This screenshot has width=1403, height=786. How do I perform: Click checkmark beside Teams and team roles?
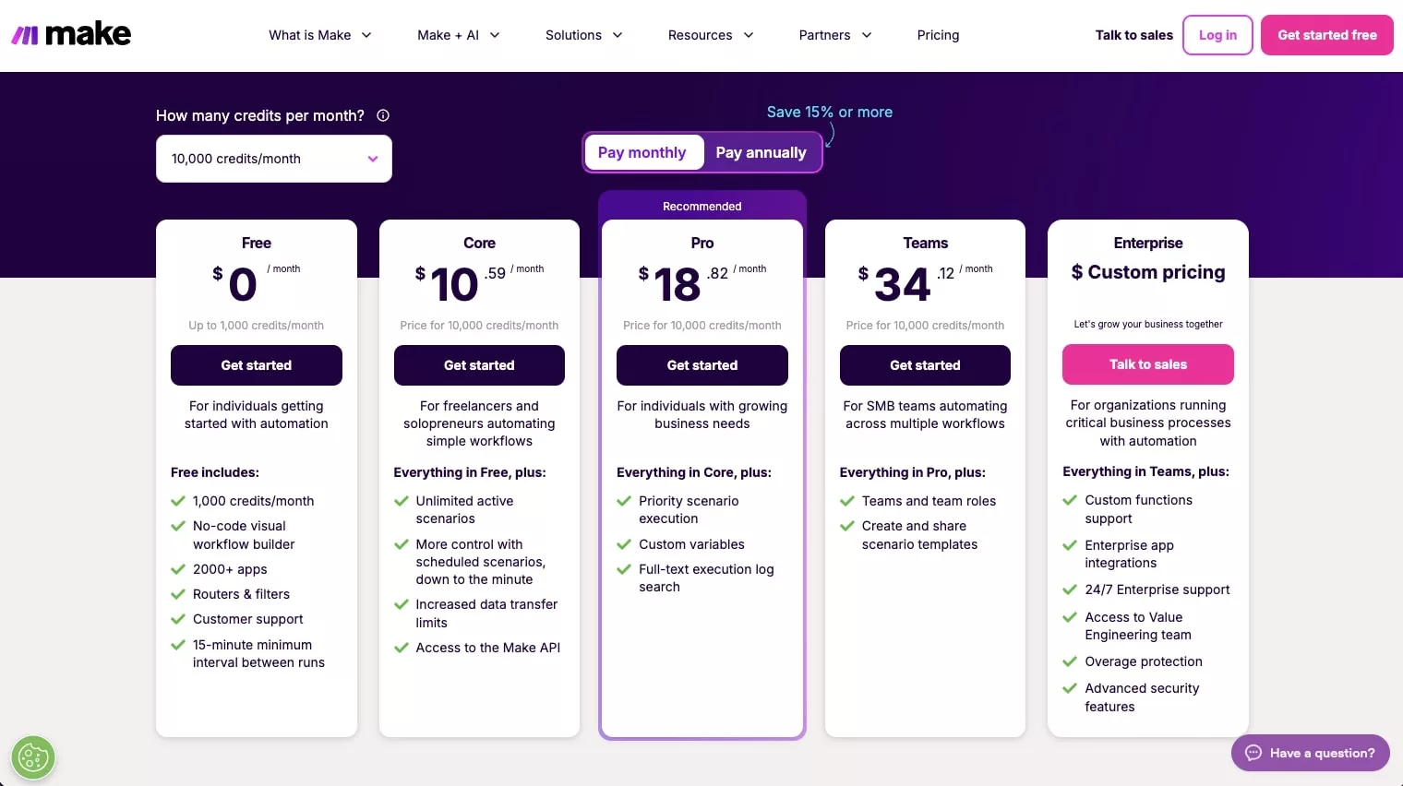click(x=847, y=501)
